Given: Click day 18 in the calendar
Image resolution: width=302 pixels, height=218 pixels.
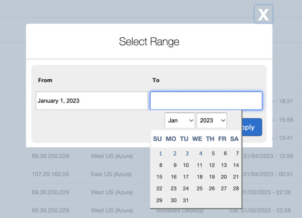Looking at the screenshot, I should point(199,177).
